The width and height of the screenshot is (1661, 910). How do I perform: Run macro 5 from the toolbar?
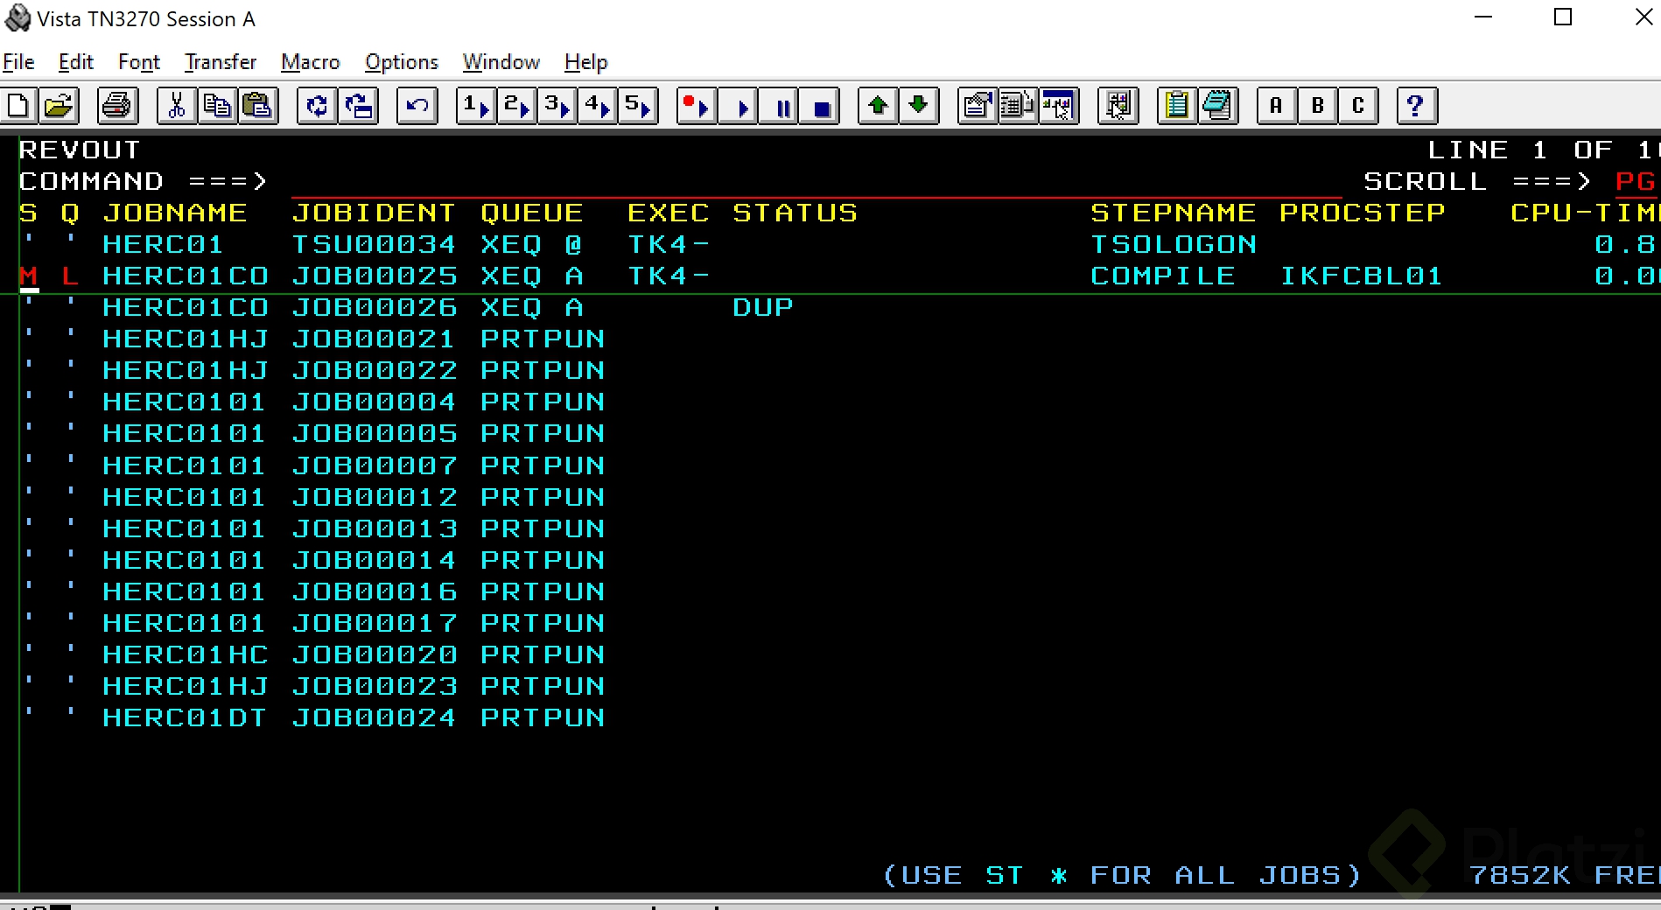tap(637, 107)
